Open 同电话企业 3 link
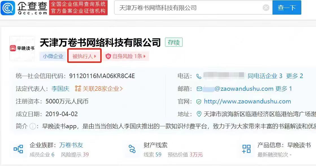Image resolution: width=316 pixels, height=166 pixels. (265, 76)
